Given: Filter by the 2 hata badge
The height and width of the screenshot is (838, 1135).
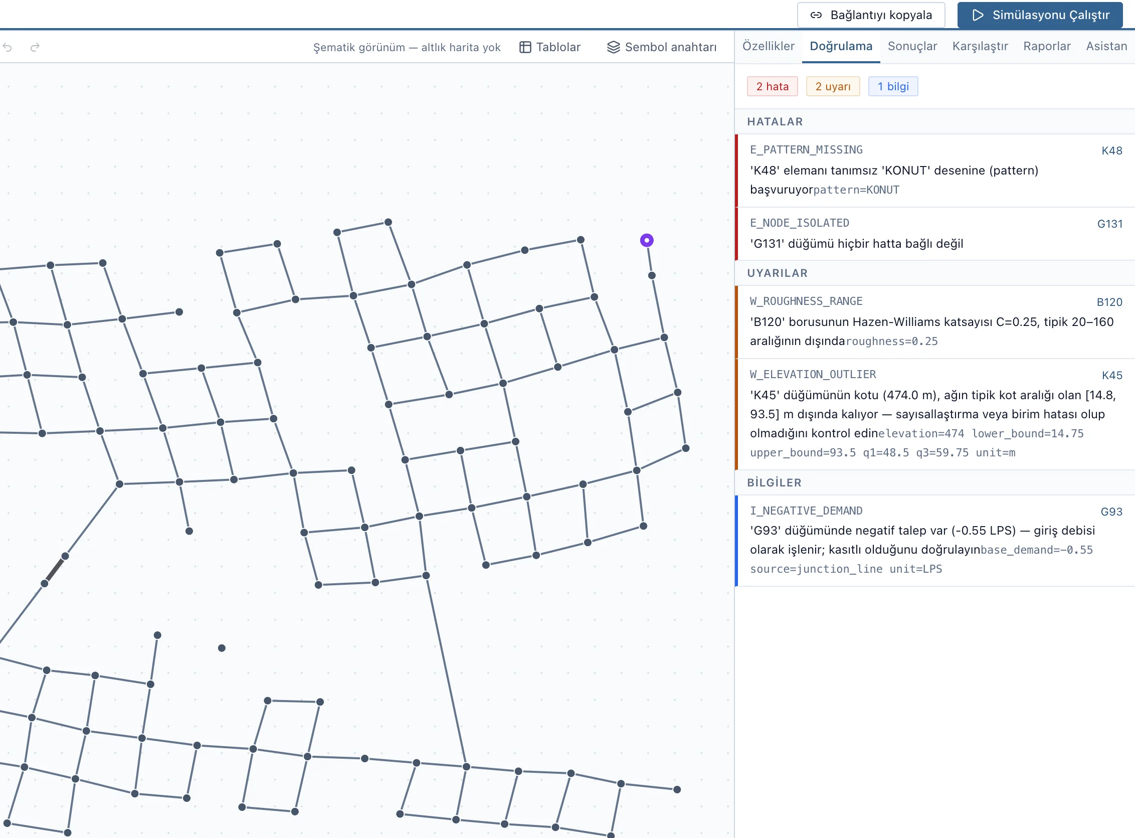Looking at the screenshot, I should point(772,86).
